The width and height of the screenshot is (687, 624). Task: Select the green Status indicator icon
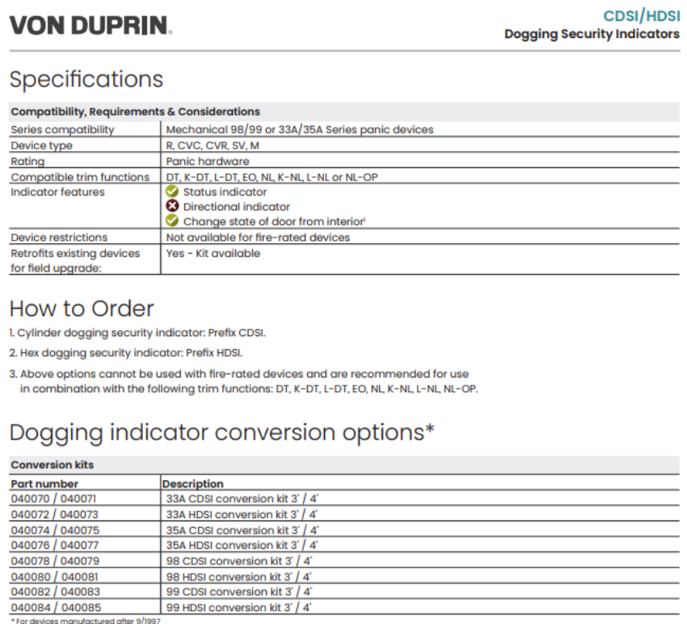pos(171,191)
